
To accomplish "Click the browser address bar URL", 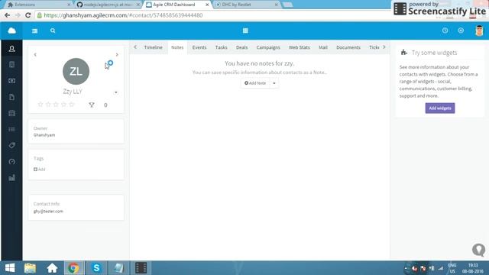I will pos(123,15).
